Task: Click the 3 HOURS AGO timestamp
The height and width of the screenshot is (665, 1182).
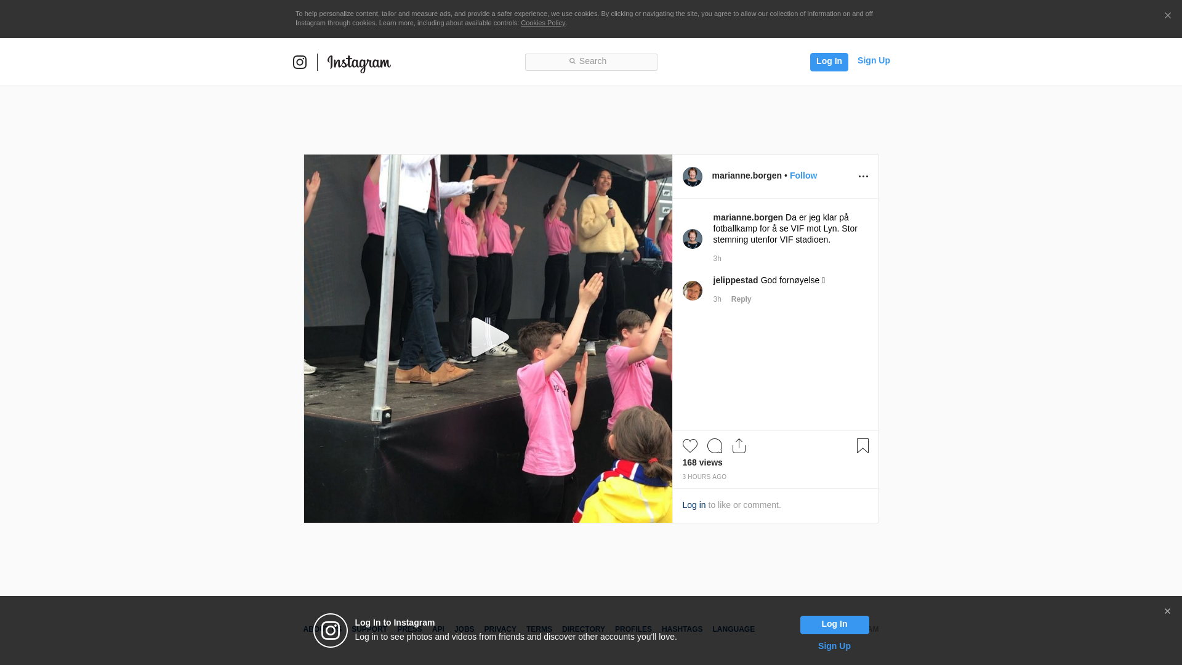Action: (x=704, y=477)
